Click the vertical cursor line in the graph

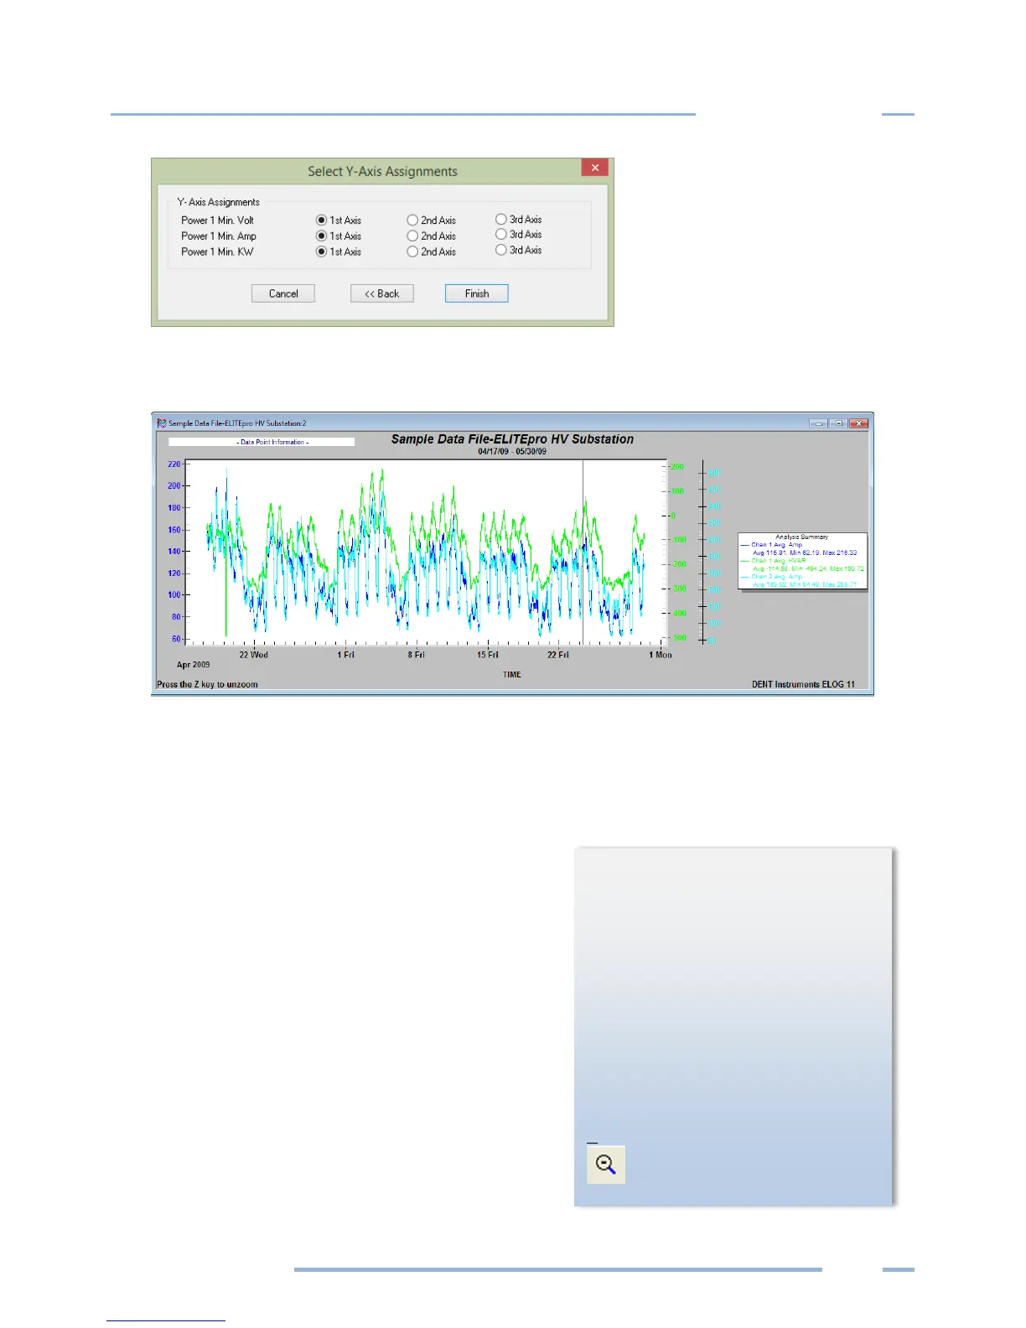click(x=583, y=552)
